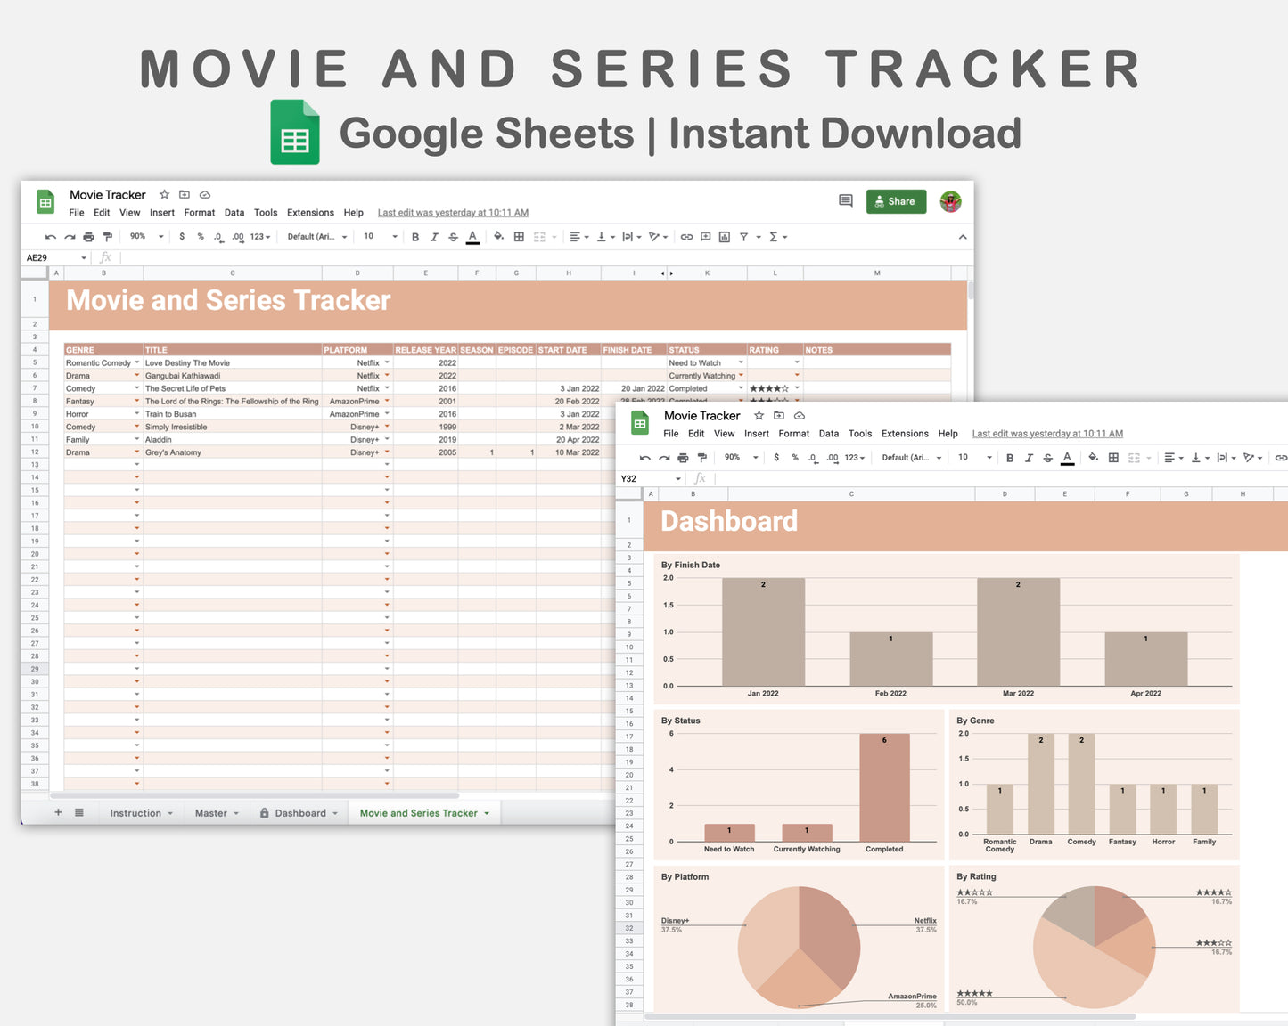Open the functions sigma icon

click(x=774, y=237)
